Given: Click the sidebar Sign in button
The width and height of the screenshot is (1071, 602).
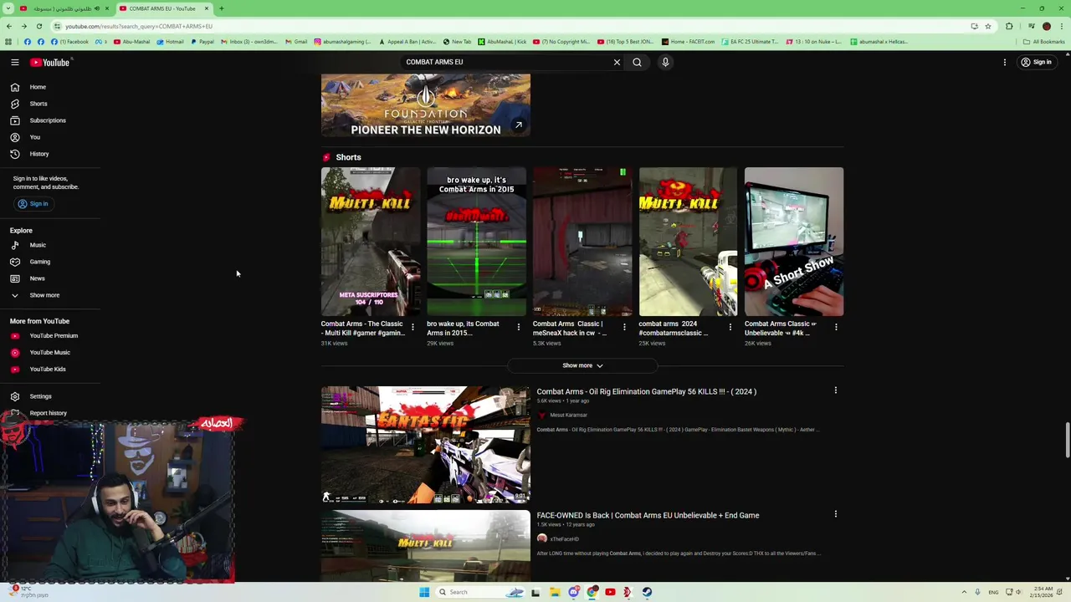Looking at the screenshot, I should tap(33, 204).
